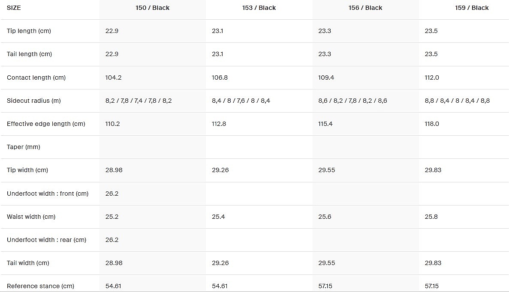Click the SIZE header label
This screenshot has height=292, width=509.
tap(14, 8)
